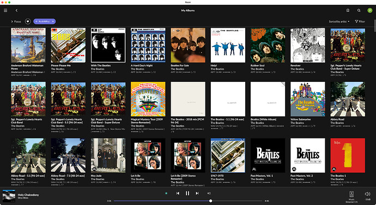Remove the Rock/Pop focus tag
The width and height of the screenshot is (376, 205).
[53, 21]
